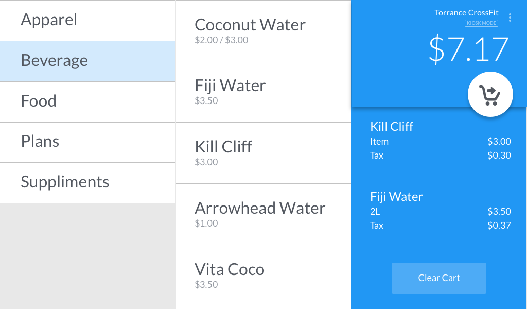Click the $7.17 cart total
The image size is (527, 309).
click(x=468, y=49)
